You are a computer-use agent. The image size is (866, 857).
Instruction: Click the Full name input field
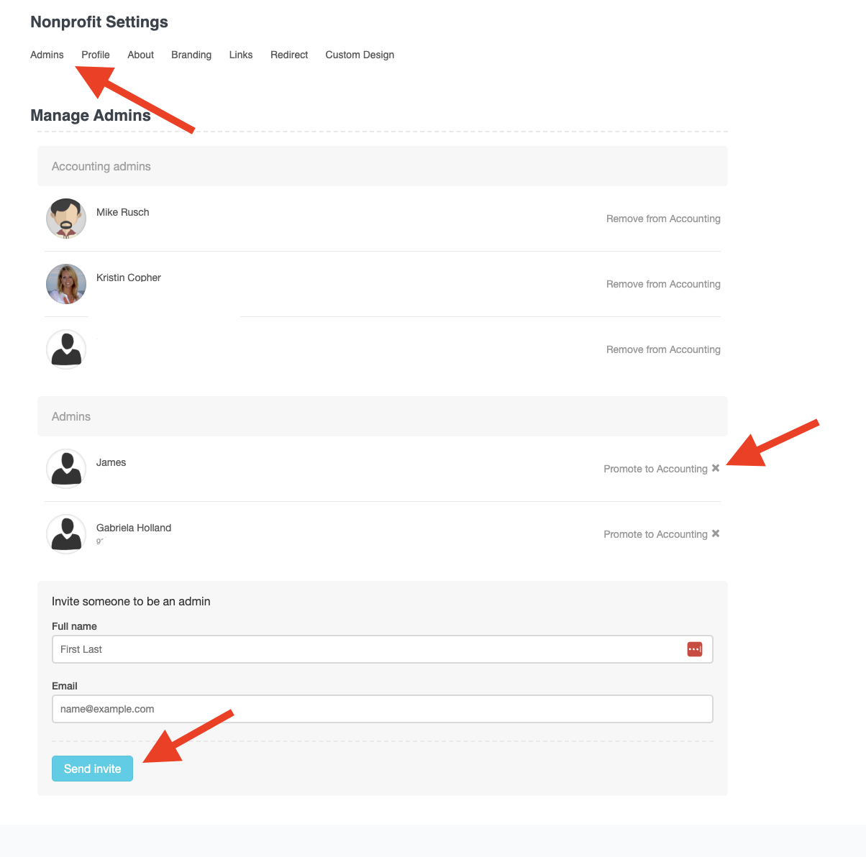tap(367, 649)
